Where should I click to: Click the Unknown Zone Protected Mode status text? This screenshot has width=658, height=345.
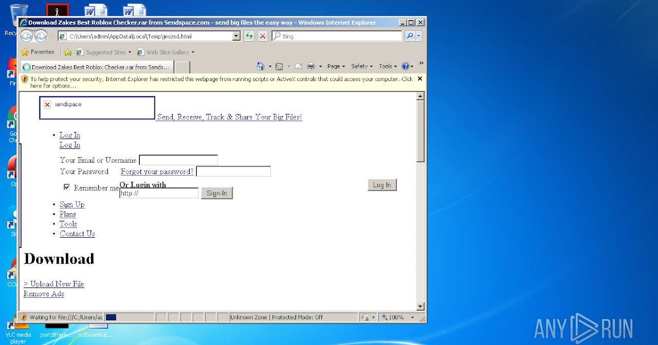tap(276, 317)
